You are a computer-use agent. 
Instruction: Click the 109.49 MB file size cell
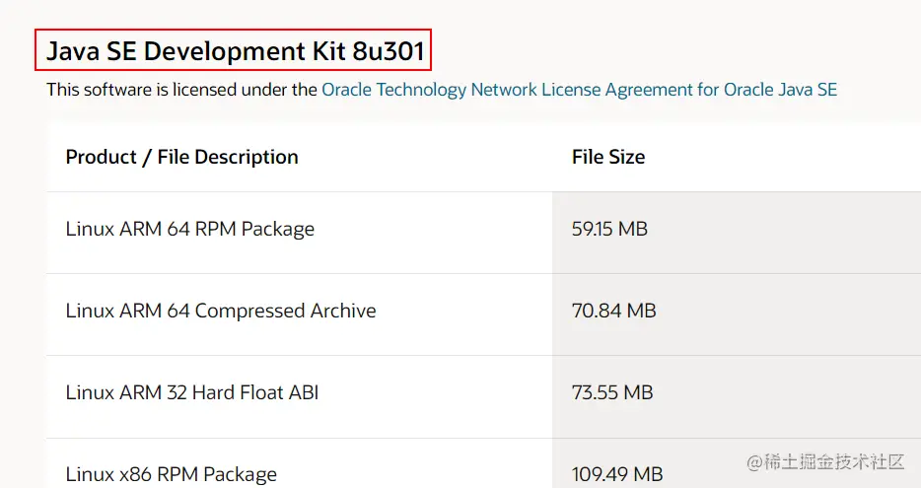(x=617, y=474)
